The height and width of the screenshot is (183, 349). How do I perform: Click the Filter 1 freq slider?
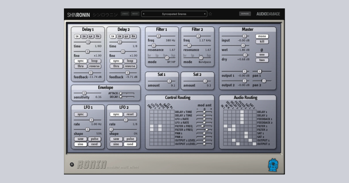pyautogui.click(x=162, y=36)
